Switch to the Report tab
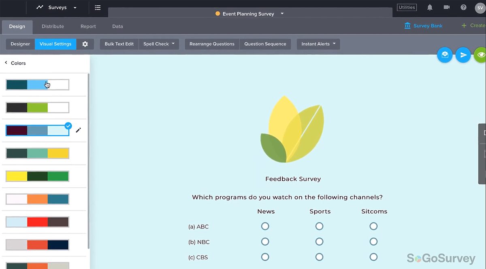Viewport: 486px width, 269px height. (88, 26)
